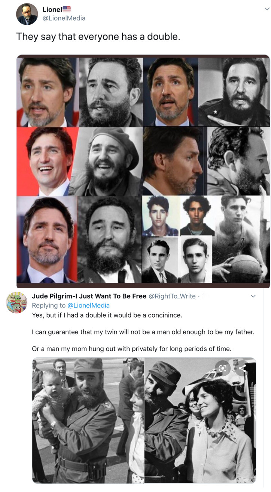Open the @RightTo_Write handle
Screen dimensions: 271x492
(x=172, y=296)
